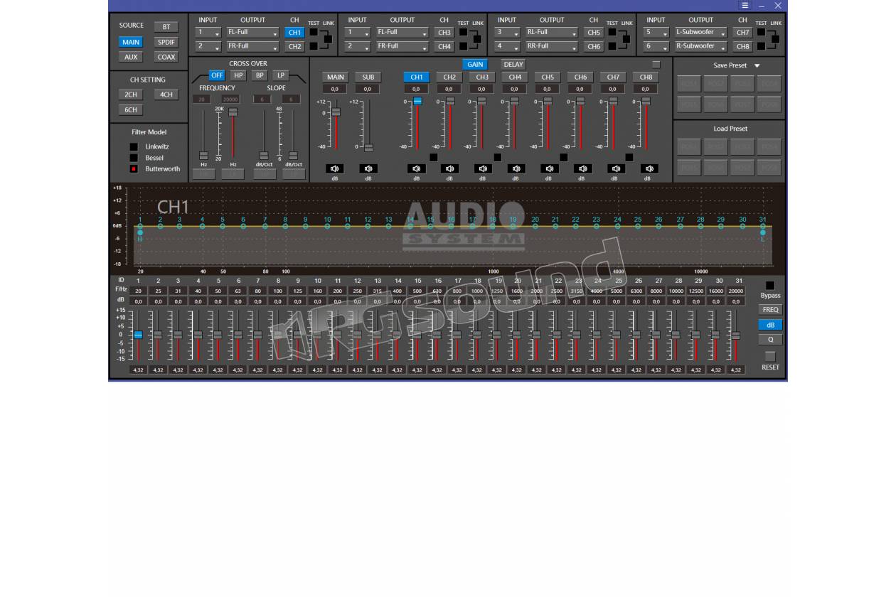This screenshot has width=896, height=597.
Task: Open the FR-Full output dropdown for CH4
Action: pos(402,46)
